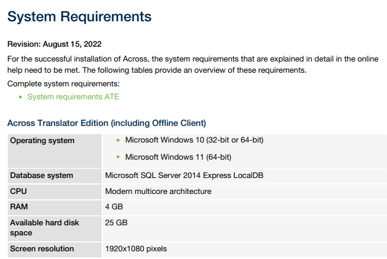The width and height of the screenshot is (387, 259).
Task: Click the Complete system requirements: line
Action: tap(63, 84)
